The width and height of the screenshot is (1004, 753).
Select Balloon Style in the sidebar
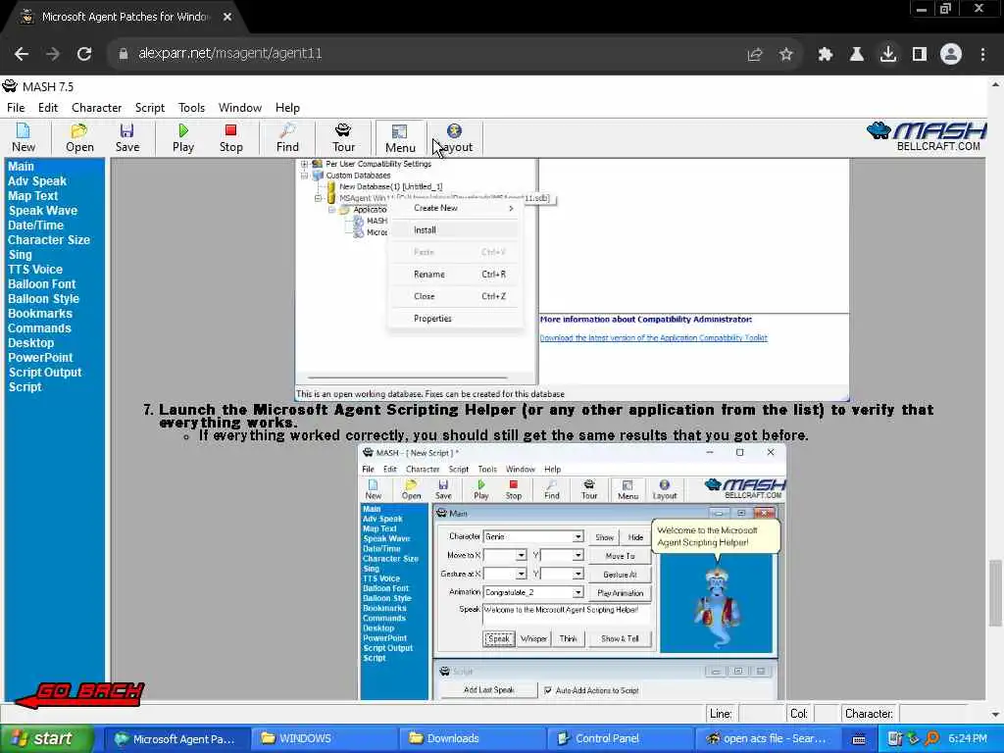(x=43, y=299)
